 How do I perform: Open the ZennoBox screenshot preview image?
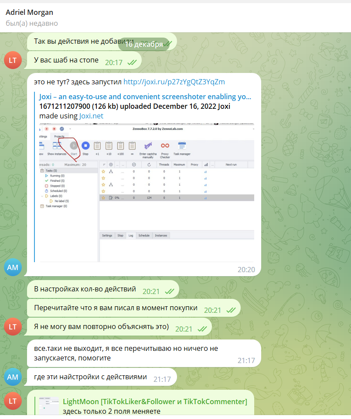coord(147,192)
